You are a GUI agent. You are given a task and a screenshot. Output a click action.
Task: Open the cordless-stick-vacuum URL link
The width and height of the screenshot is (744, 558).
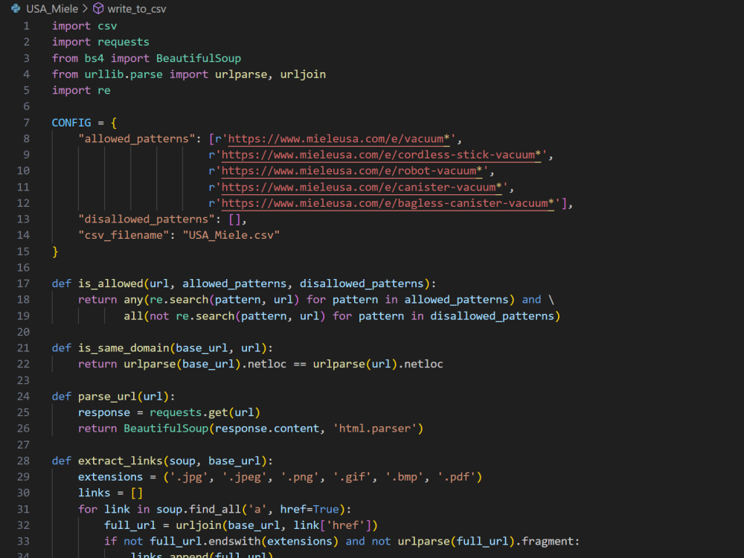(381, 155)
